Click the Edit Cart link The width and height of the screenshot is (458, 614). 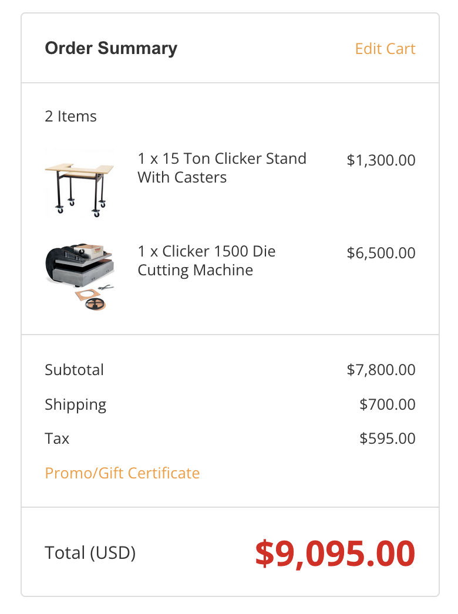[385, 49]
